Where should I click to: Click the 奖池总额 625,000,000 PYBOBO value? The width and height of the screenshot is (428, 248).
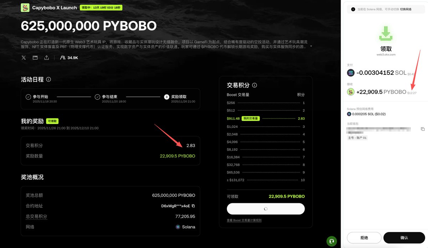(174, 195)
